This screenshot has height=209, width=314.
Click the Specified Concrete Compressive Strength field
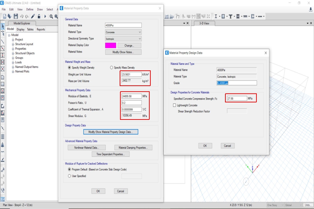tap(237, 98)
